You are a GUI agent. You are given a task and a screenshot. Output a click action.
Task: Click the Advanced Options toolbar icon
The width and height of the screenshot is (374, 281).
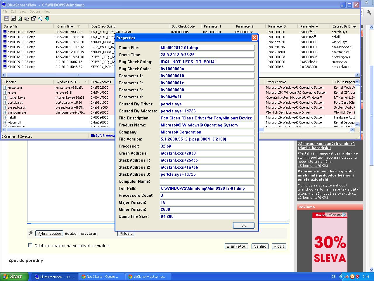[6, 18]
